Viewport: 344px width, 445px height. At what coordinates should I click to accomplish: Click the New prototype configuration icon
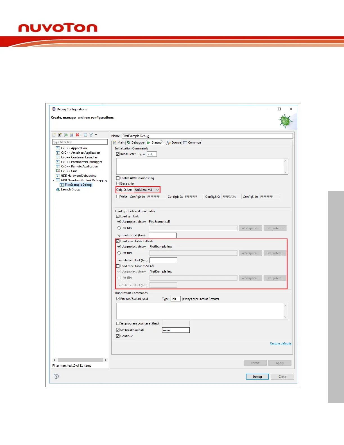(60, 135)
